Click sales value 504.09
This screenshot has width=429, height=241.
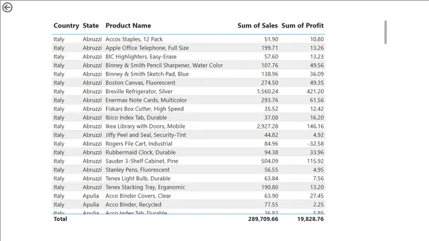[x=269, y=161]
